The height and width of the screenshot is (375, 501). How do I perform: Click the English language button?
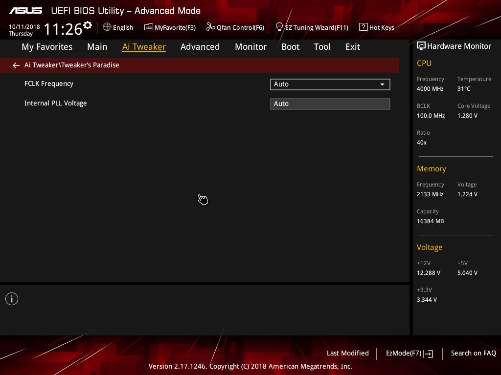pyautogui.click(x=118, y=27)
